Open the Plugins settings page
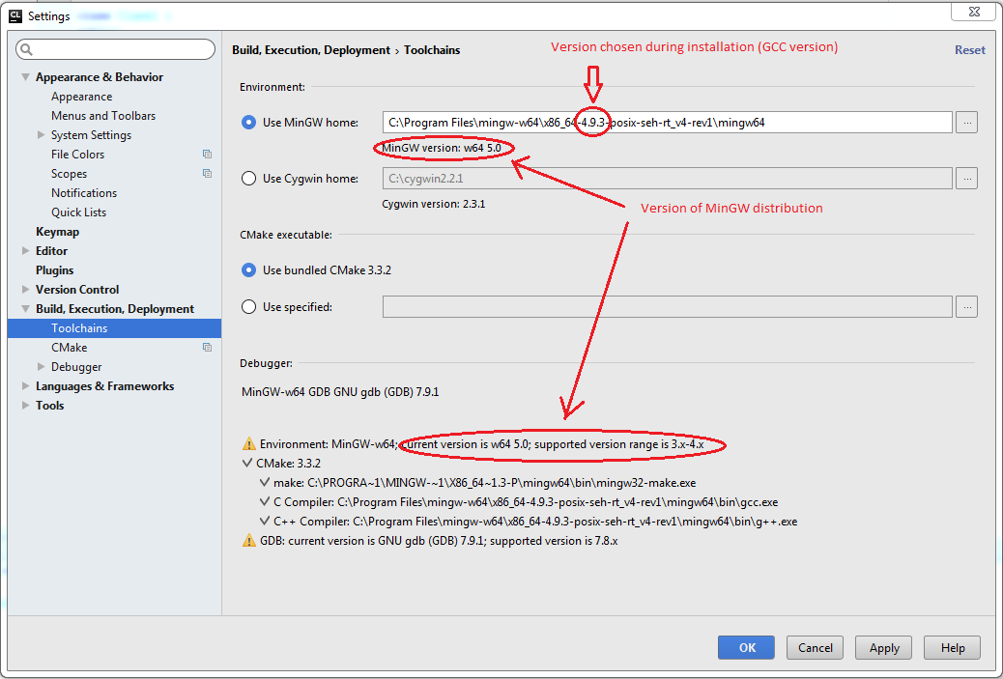Screen dimensions: 1003x679 point(54,270)
